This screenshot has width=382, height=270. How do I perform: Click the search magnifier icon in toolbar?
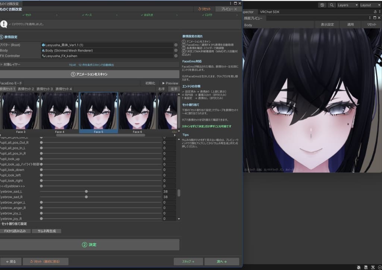pyautogui.click(x=332, y=5)
